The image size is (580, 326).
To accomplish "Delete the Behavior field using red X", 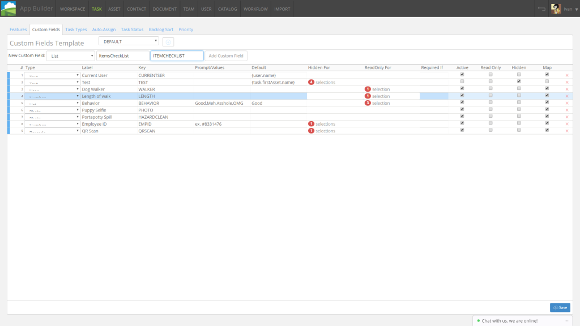I will [x=566, y=103].
